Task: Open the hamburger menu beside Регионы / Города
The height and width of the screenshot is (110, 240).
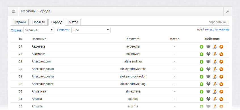Action: click(14, 12)
